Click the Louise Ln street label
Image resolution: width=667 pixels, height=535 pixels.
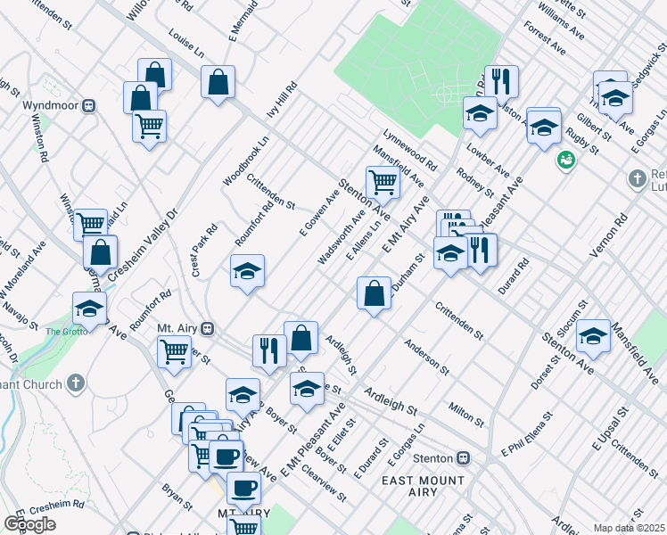click(x=186, y=43)
